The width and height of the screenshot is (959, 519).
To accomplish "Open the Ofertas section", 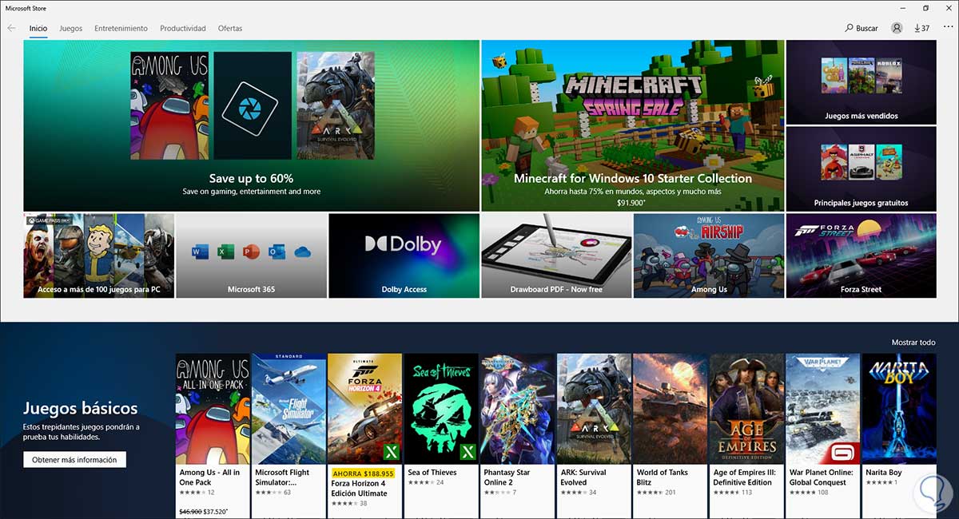I will (x=229, y=28).
